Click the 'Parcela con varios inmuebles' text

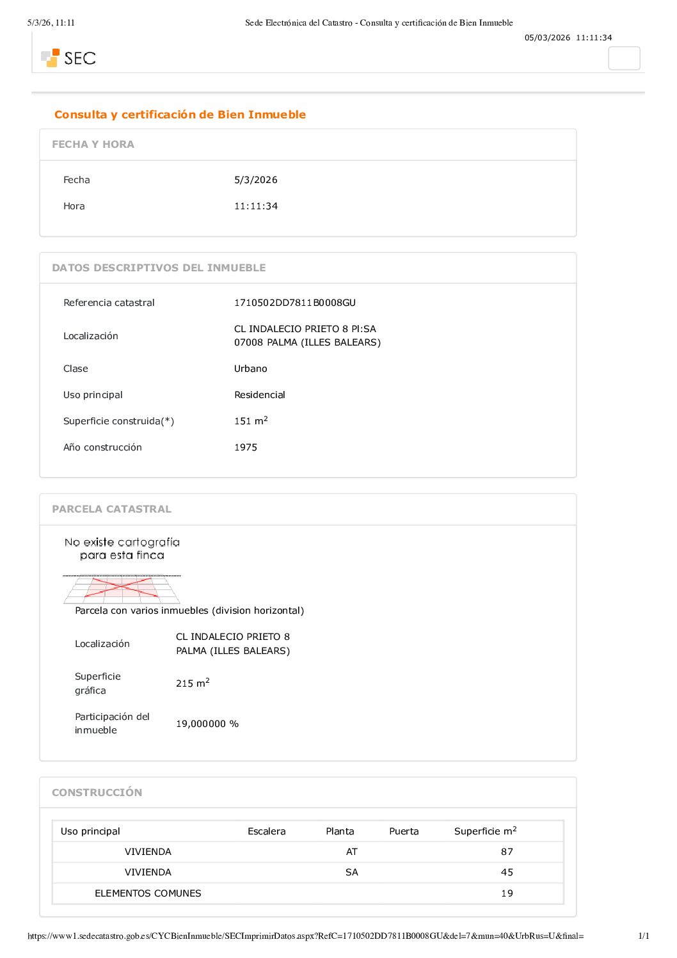pos(189,611)
